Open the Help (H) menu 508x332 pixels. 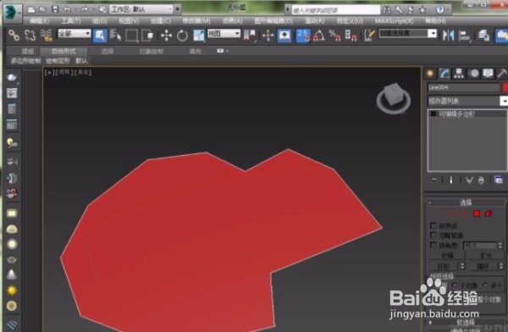click(x=435, y=21)
